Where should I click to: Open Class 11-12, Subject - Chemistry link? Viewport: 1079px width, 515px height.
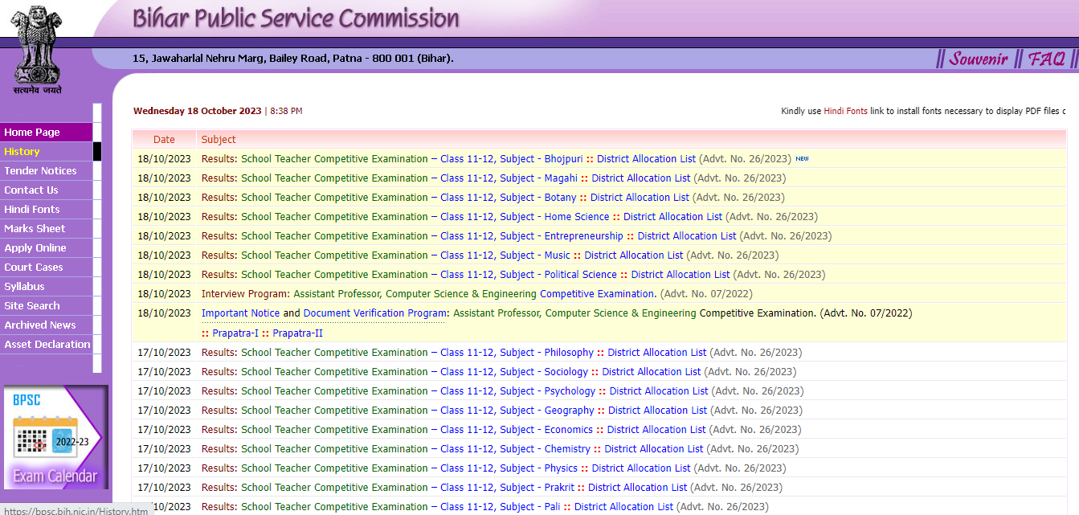(x=516, y=449)
